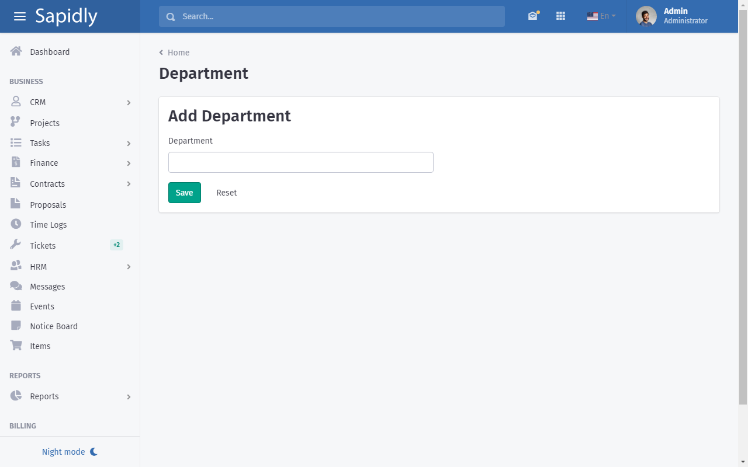Click the Tickets wrench icon
Image resolution: width=748 pixels, height=467 pixels.
[x=16, y=245]
